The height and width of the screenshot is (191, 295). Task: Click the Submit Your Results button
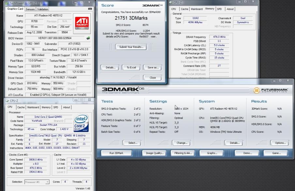(131, 47)
